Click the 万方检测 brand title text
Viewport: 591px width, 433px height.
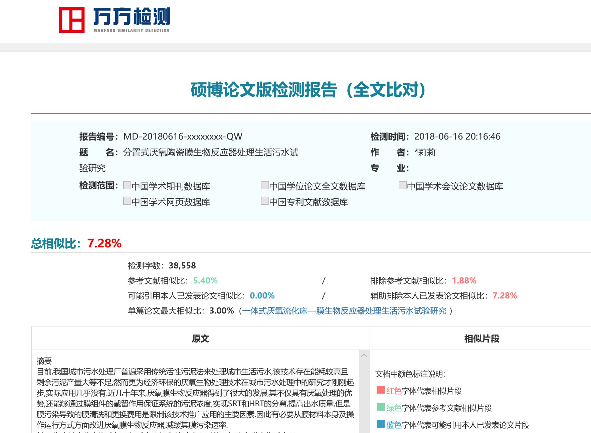click(x=132, y=16)
